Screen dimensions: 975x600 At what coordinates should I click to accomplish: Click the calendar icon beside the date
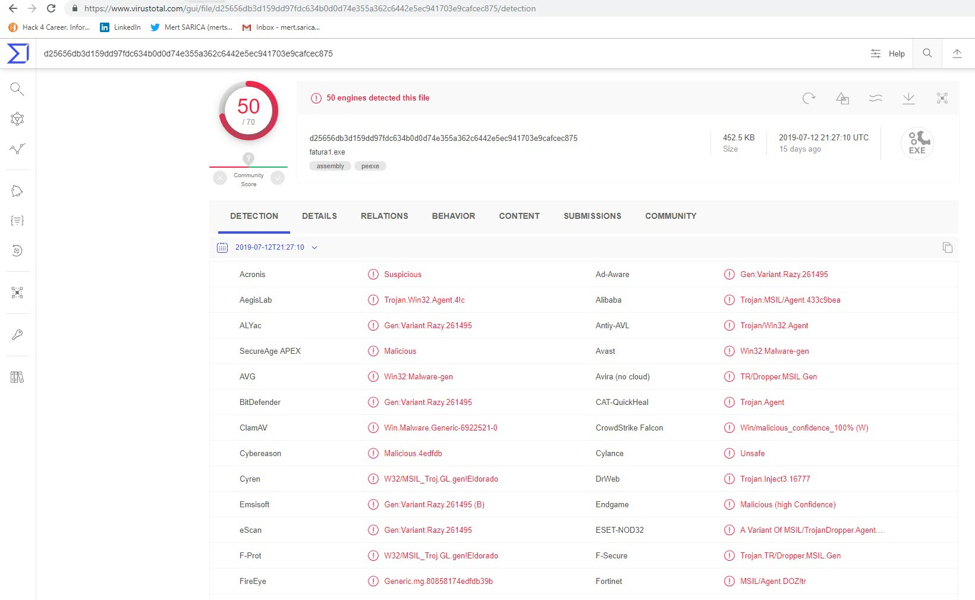(222, 247)
